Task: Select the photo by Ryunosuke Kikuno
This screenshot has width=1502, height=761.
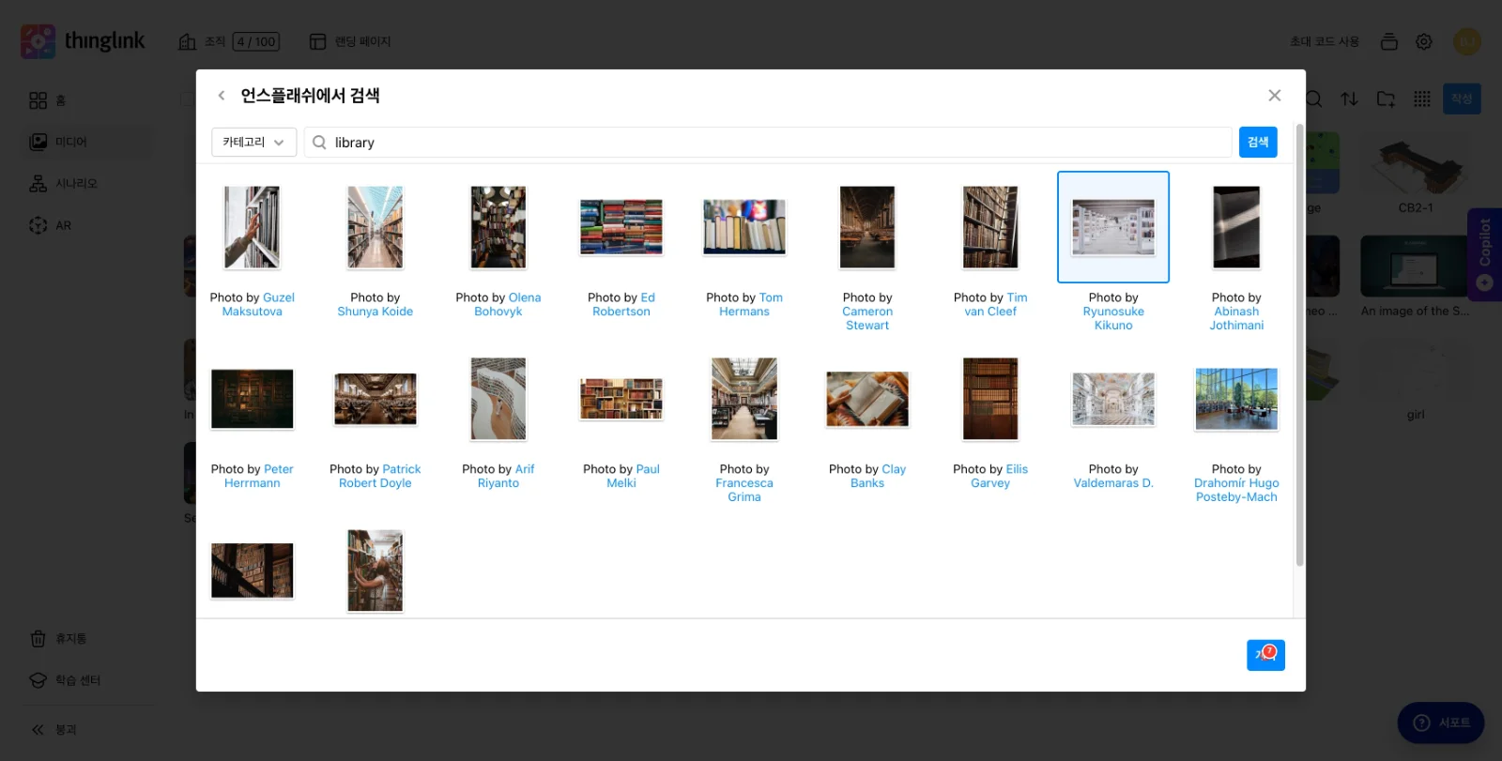Action: click(x=1113, y=227)
